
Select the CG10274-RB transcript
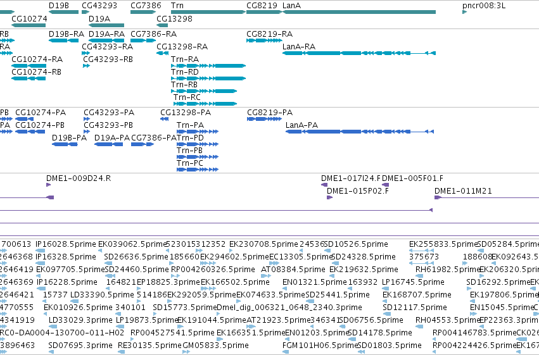tap(29, 78)
